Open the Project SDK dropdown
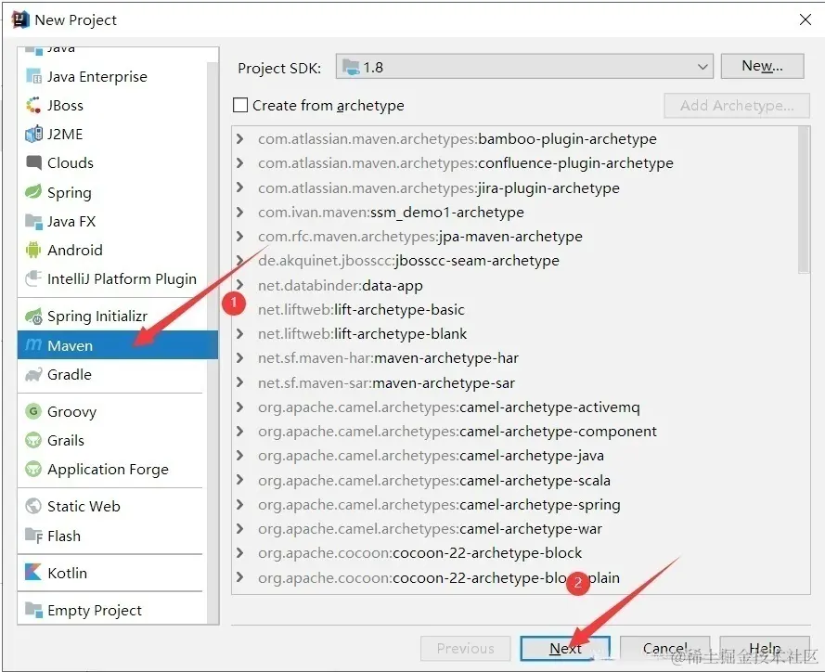The height and width of the screenshot is (672, 825). click(703, 67)
